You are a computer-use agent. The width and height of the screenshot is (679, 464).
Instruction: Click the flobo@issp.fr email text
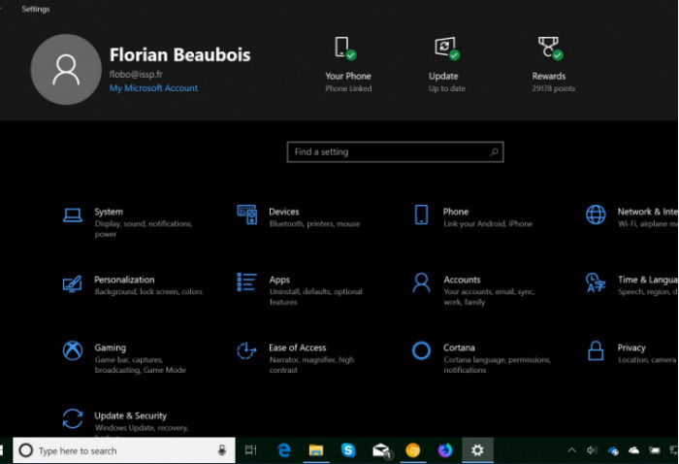point(136,74)
